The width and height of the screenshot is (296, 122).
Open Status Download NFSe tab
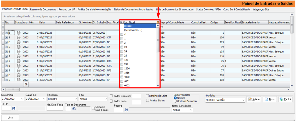pos(209,9)
